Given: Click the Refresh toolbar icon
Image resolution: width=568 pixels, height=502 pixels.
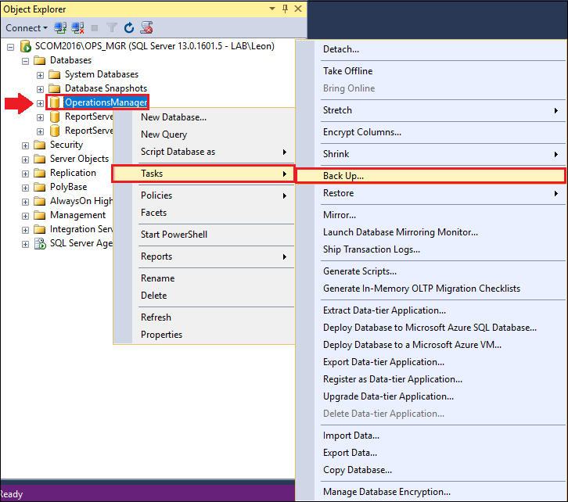Looking at the screenshot, I should 129,28.
